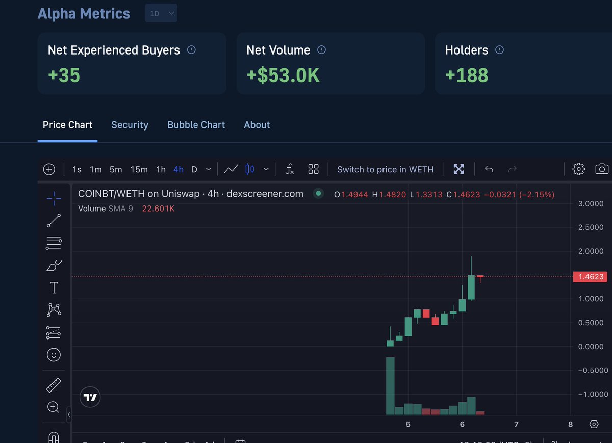Switch the chart to line style

(x=231, y=169)
